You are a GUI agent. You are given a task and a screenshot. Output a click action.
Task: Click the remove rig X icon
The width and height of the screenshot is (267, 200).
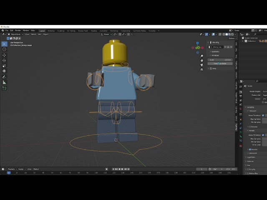pyautogui.click(x=231, y=47)
